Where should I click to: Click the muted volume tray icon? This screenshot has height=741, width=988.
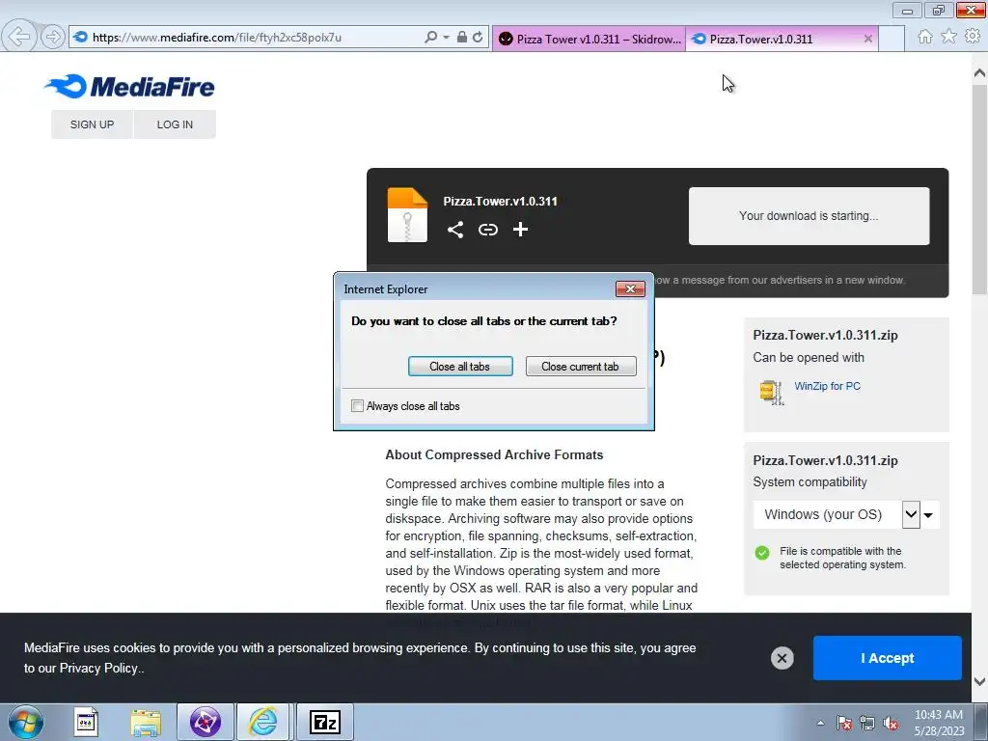point(891,723)
